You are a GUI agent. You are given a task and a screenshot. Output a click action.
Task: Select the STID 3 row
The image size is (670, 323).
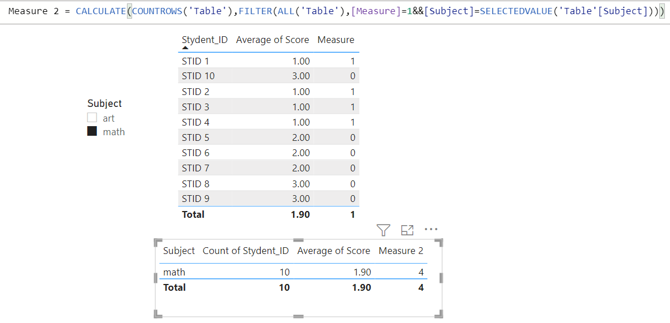[269, 107]
